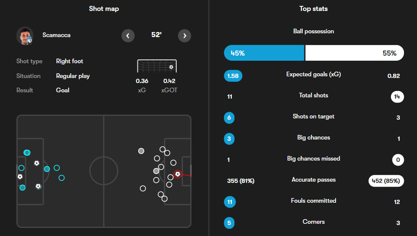
Task: Select the bottom-most white hollow shot marker
Action: pos(164,198)
